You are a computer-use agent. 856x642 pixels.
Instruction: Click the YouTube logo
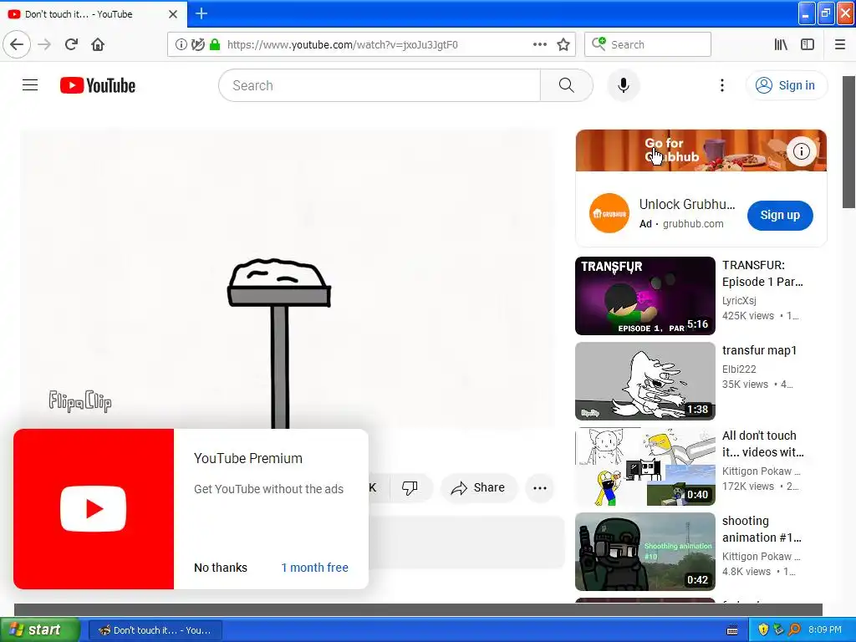[98, 86]
